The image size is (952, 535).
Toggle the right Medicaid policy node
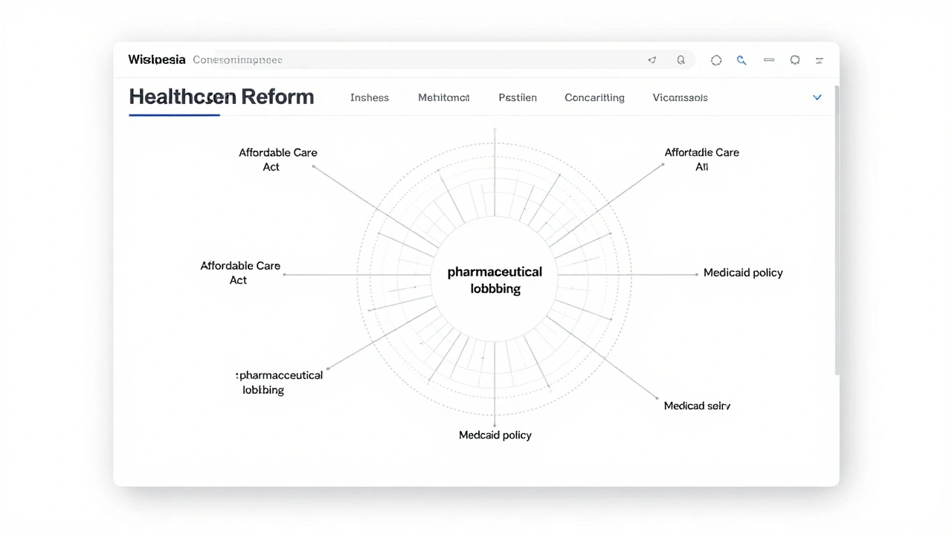click(743, 273)
